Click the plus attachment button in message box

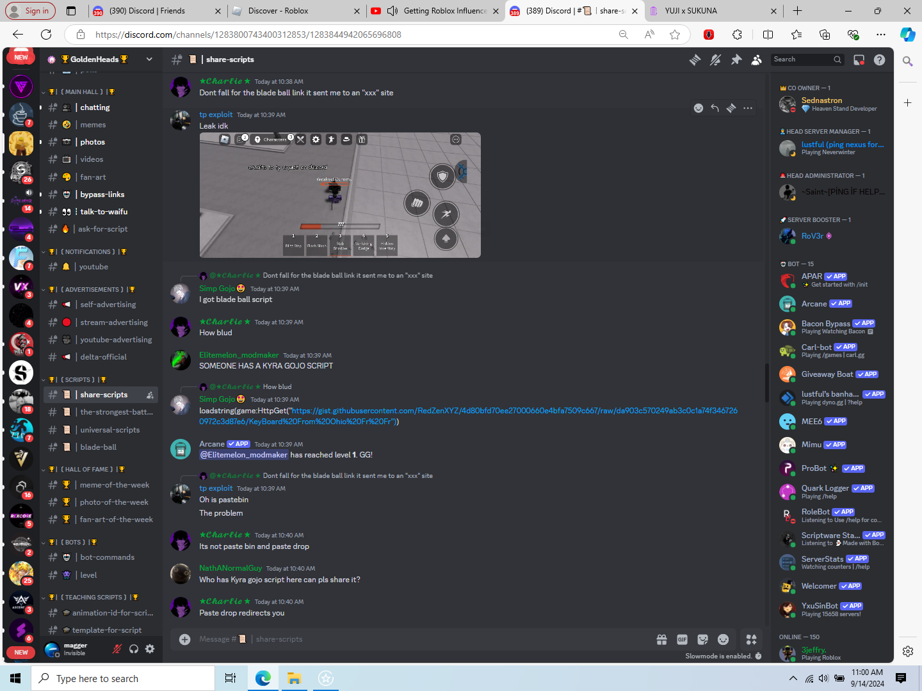click(x=184, y=639)
